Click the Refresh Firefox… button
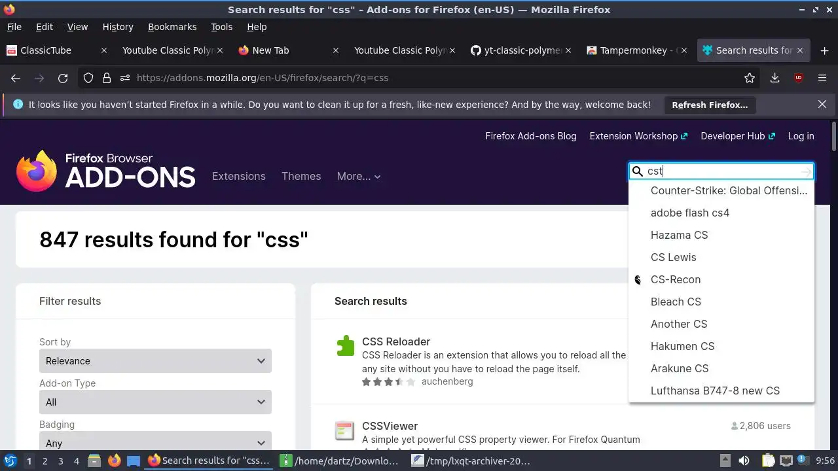This screenshot has height=471, width=838. tap(710, 105)
